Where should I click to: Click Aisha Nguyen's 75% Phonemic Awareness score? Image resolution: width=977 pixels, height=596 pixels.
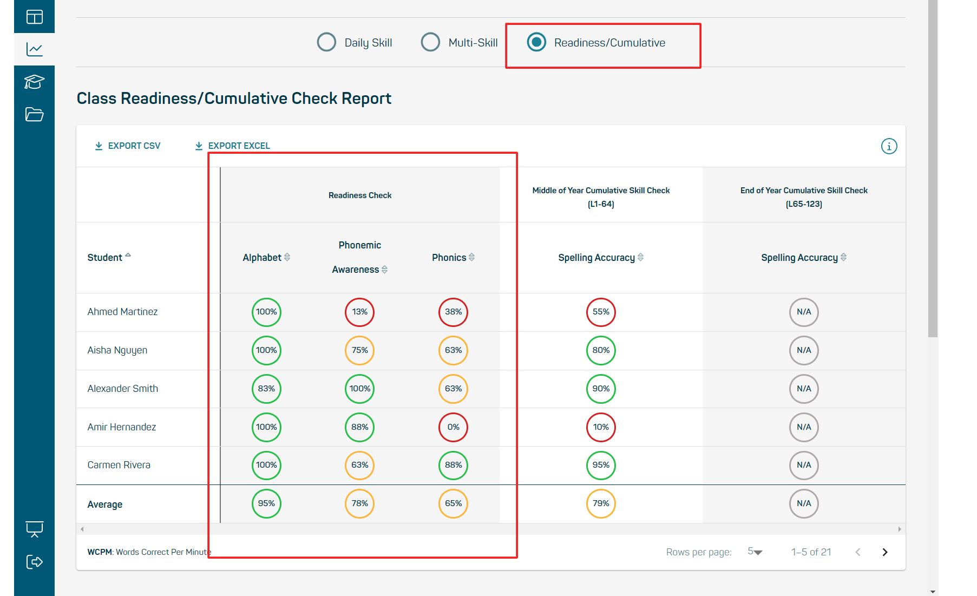pyautogui.click(x=360, y=350)
